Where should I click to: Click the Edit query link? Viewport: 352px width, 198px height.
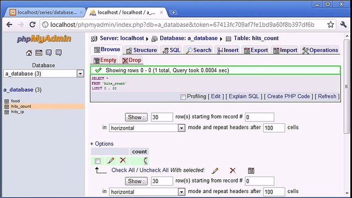(x=216, y=96)
